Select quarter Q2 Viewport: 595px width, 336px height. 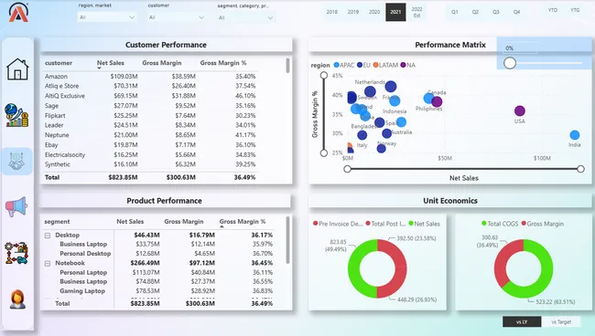point(475,12)
